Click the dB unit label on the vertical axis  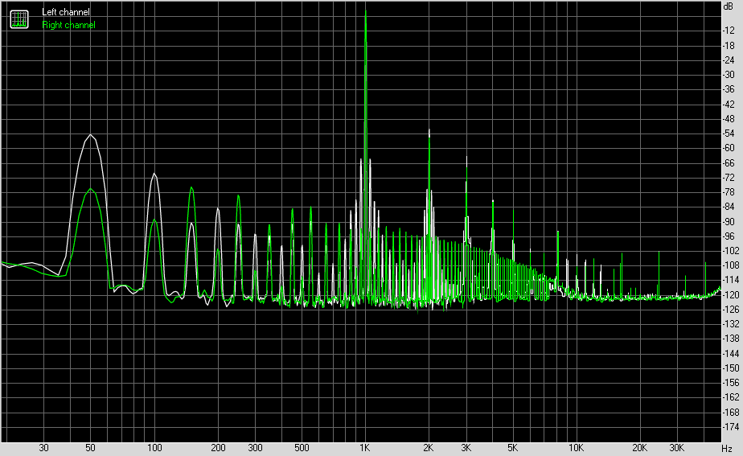click(x=728, y=6)
